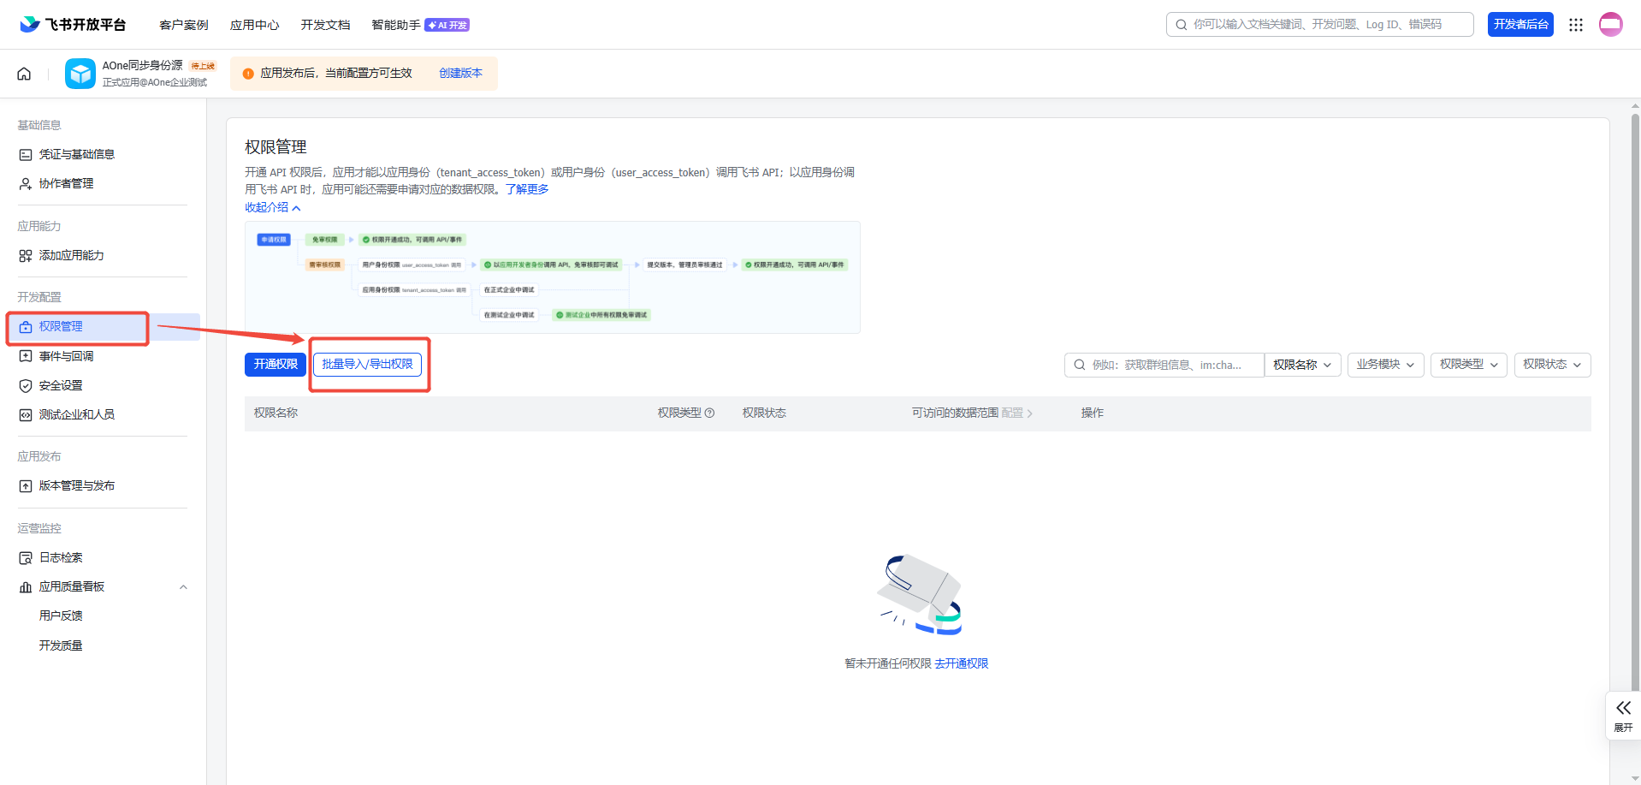Click the 安全设置 shield icon

tap(26, 386)
